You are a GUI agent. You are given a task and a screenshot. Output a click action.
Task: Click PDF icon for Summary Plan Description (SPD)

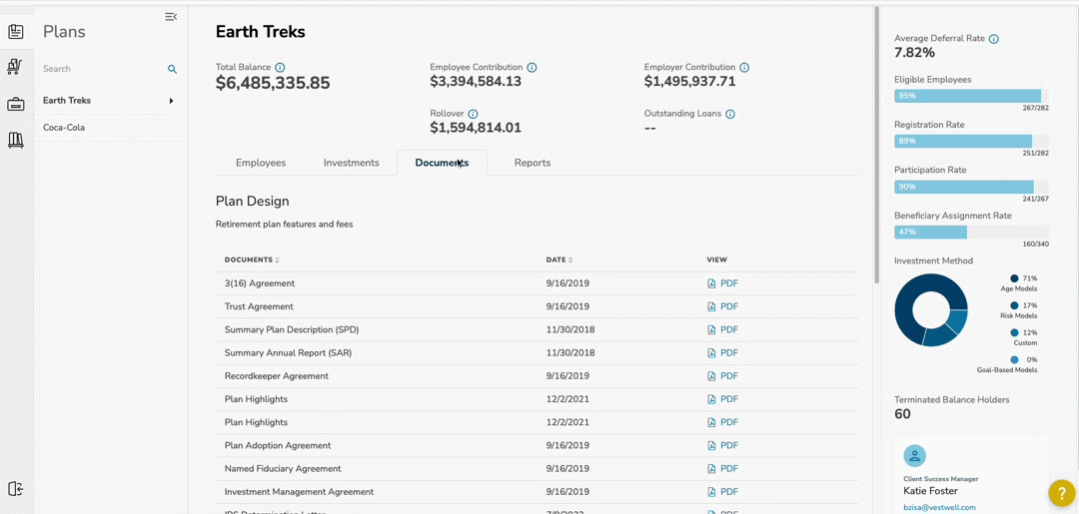tap(712, 329)
